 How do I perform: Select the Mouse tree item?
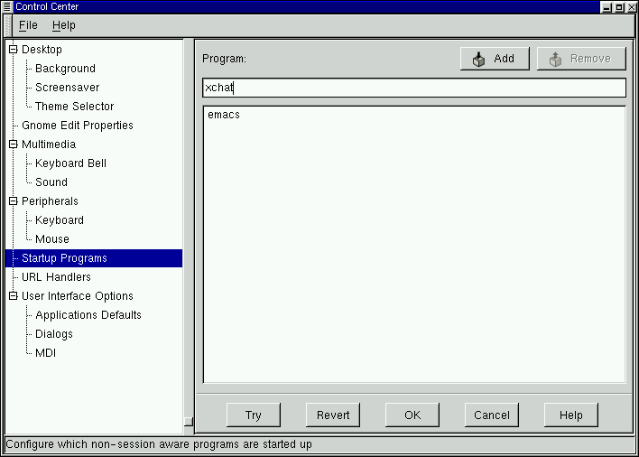click(x=52, y=239)
